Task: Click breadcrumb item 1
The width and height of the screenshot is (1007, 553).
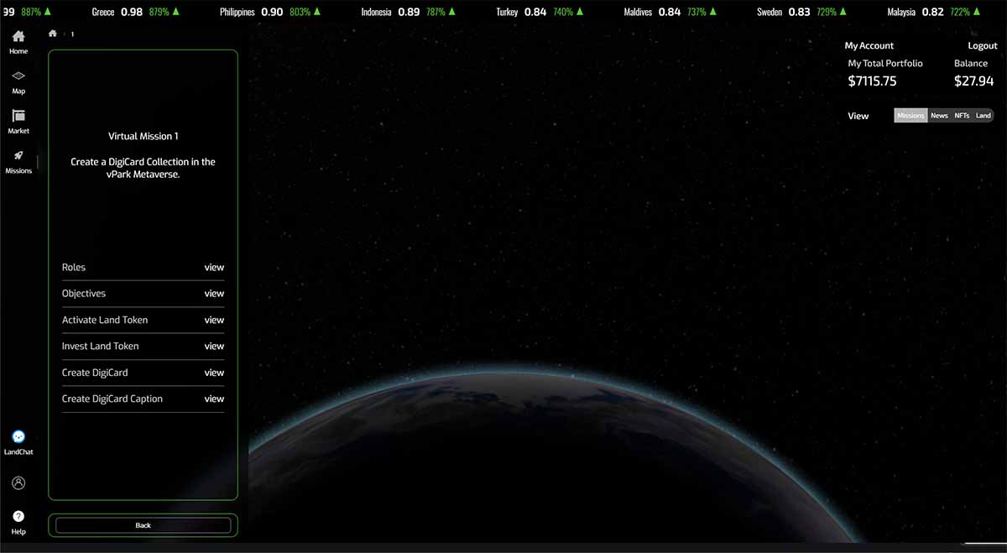Action: (x=72, y=34)
